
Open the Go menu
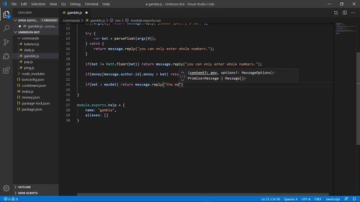click(x=64, y=4)
